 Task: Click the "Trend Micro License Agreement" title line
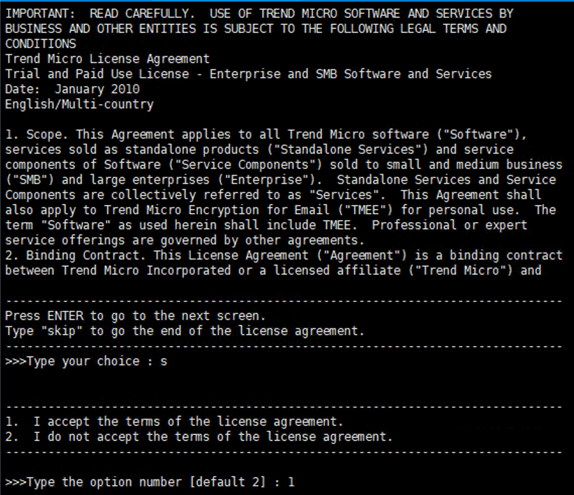coord(107,59)
